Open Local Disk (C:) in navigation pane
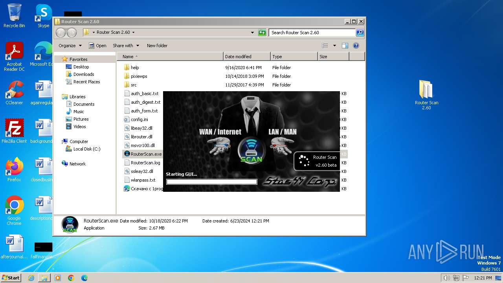 [x=86, y=149]
